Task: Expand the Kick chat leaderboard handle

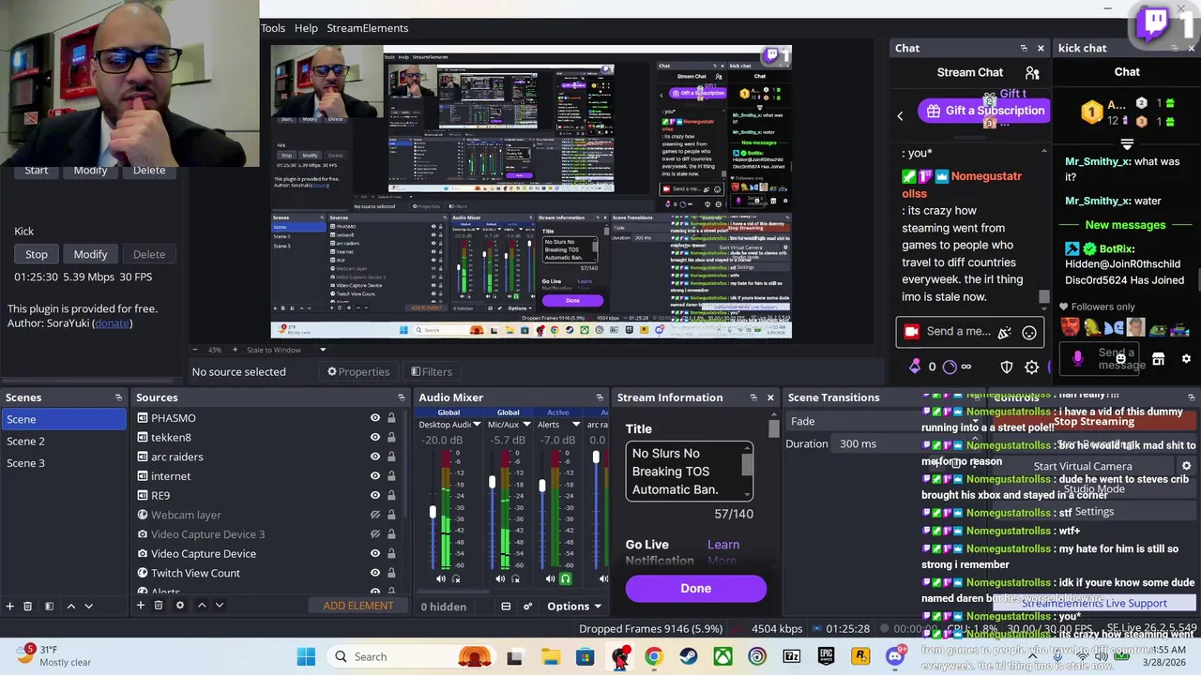Action: (x=1127, y=144)
